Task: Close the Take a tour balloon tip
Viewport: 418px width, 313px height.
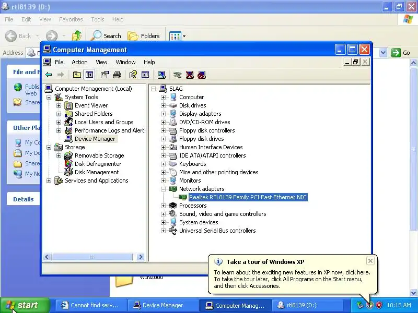Action: (370, 261)
